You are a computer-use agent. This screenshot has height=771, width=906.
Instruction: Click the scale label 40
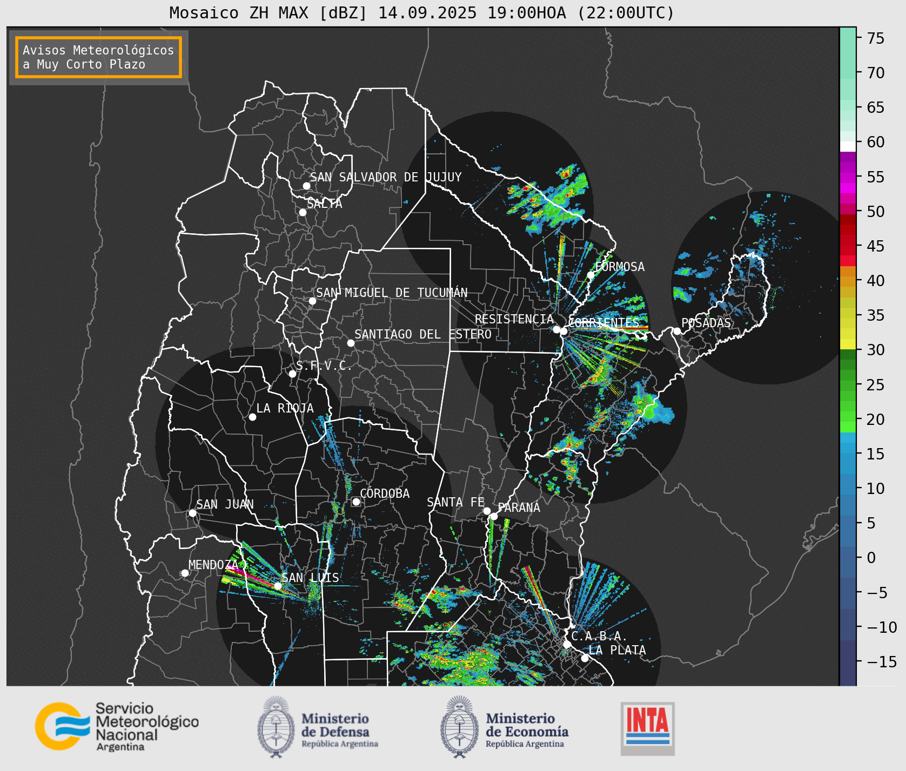pyautogui.click(x=875, y=281)
